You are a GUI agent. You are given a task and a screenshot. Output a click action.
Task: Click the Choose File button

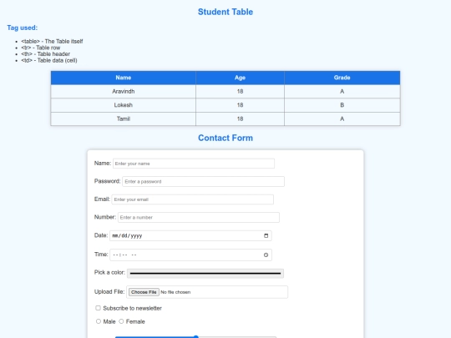tap(144, 292)
